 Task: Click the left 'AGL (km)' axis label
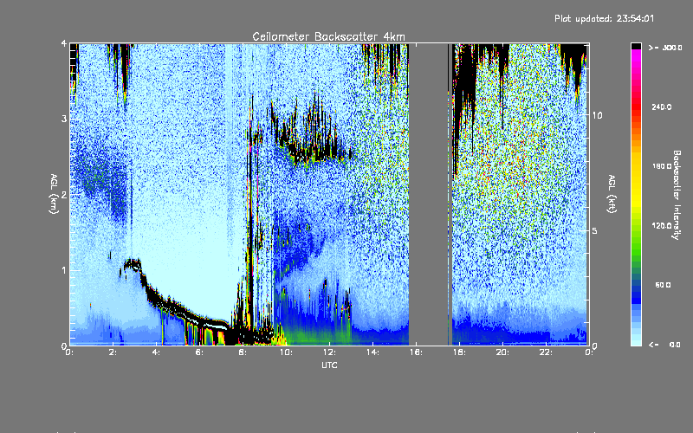tap(54, 194)
